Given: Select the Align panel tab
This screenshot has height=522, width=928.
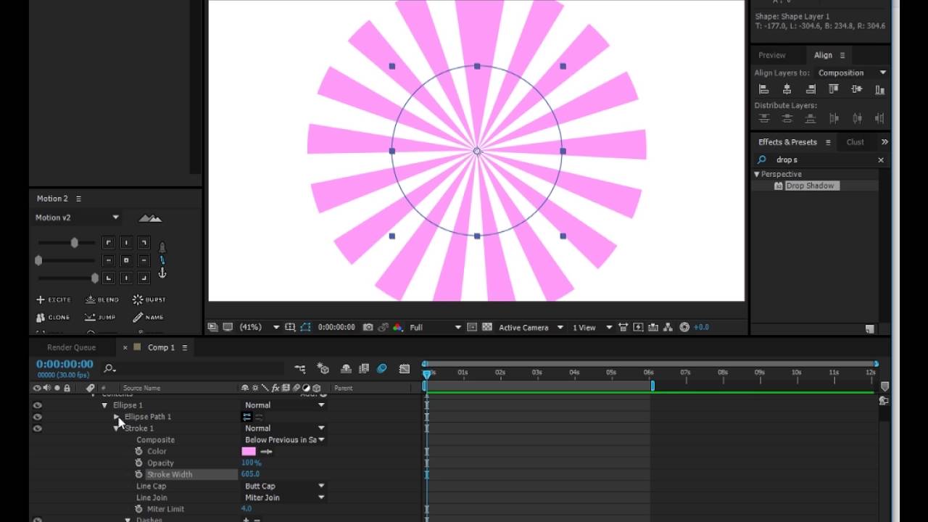Looking at the screenshot, I should tap(823, 55).
